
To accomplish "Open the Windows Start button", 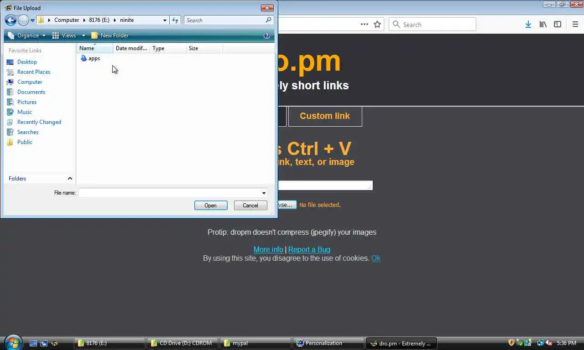I will pos(13,342).
